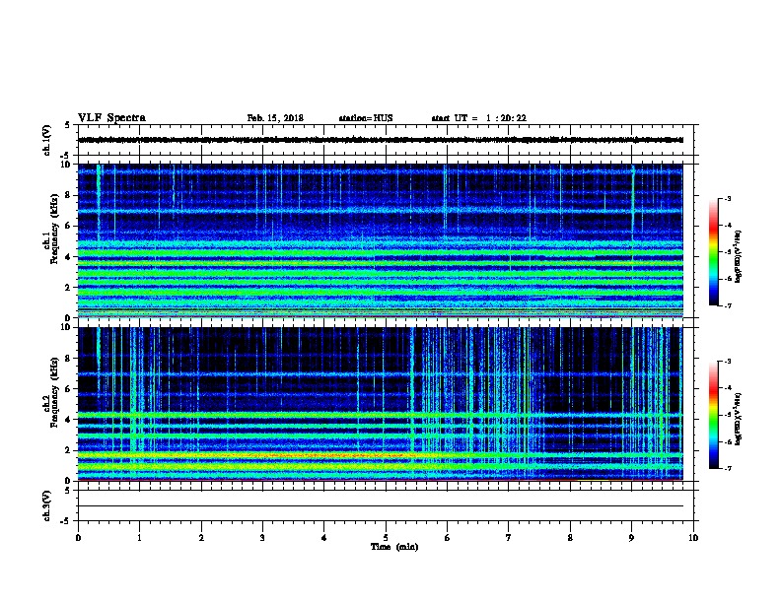The height and width of the screenshot is (603, 781).
Task: Click the "station=HUS" header label
Action: tap(366, 118)
